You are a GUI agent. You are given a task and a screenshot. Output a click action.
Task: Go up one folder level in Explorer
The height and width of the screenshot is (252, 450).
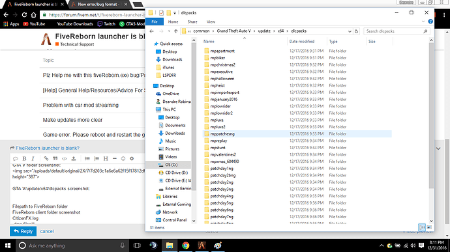(175, 31)
